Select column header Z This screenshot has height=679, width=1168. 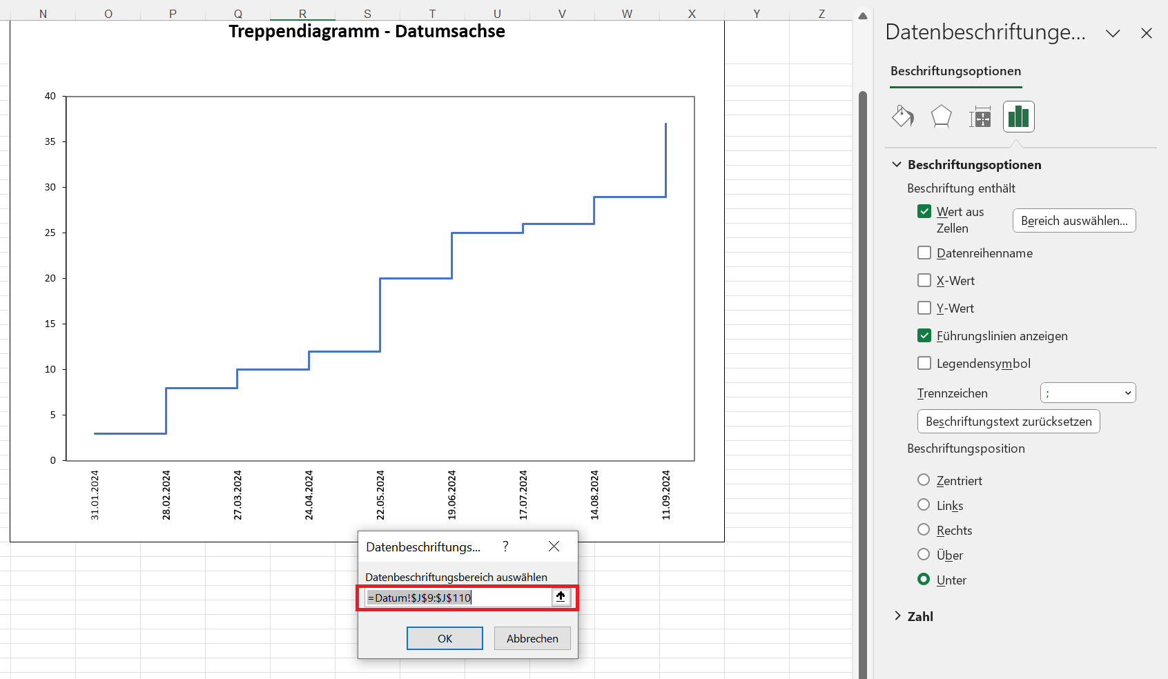tap(821, 14)
